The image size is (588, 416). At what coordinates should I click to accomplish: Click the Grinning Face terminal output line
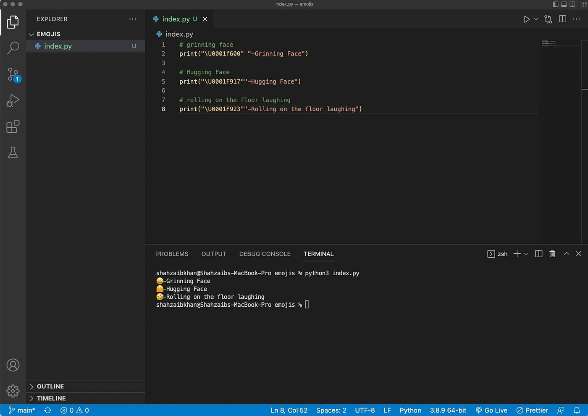pyautogui.click(x=183, y=281)
